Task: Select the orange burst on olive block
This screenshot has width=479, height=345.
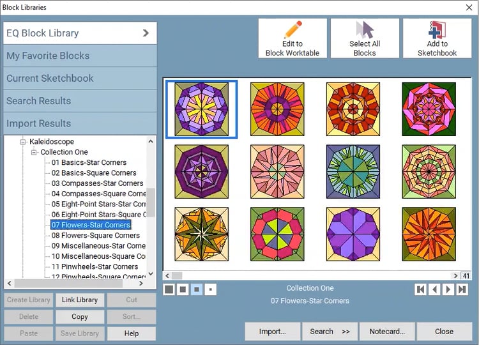Action: [x=429, y=234]
